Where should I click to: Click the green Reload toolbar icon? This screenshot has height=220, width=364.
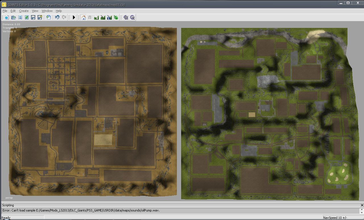(x=26, y=18)
